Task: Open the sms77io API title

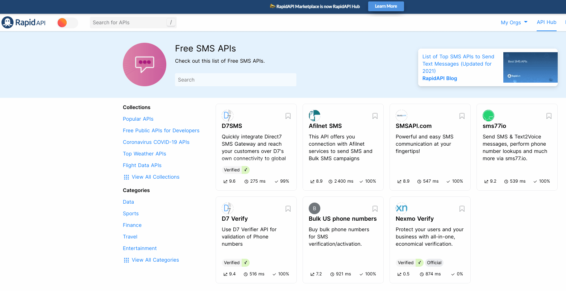Action: point(495,126)
